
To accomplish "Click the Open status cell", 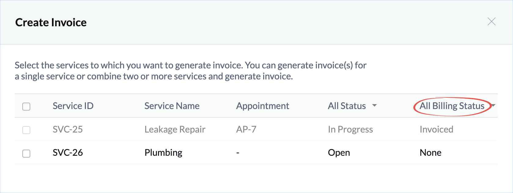I will point(339,153).
